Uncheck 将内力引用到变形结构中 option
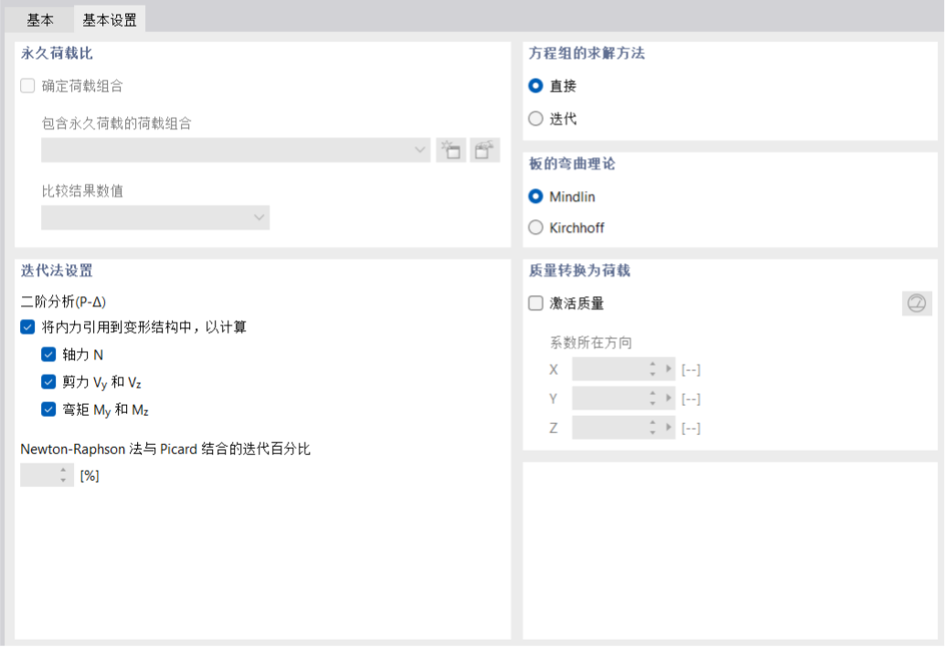 coord(27,326)
